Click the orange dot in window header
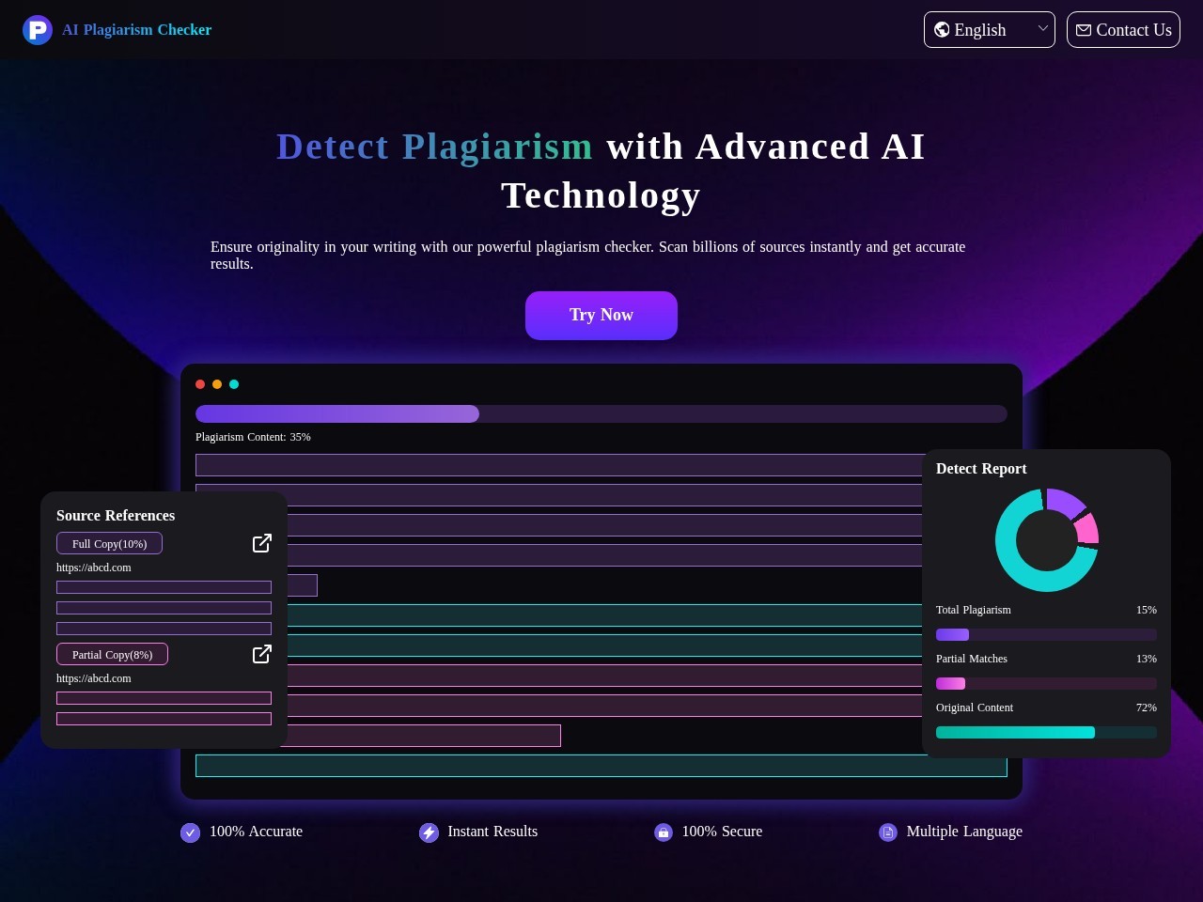This screenshot has height=902, width=1203. point(217,384)
